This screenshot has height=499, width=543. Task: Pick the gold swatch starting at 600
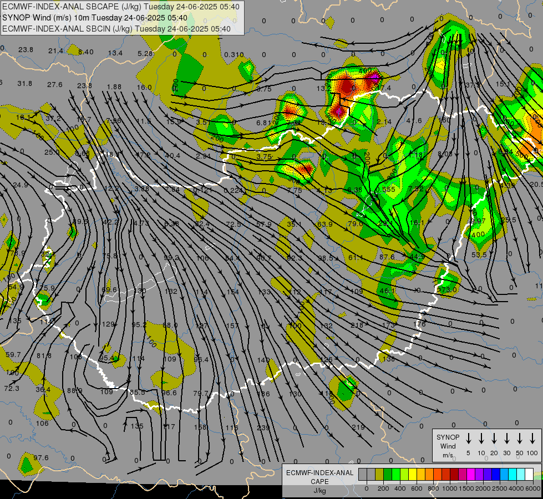[421, 475]
